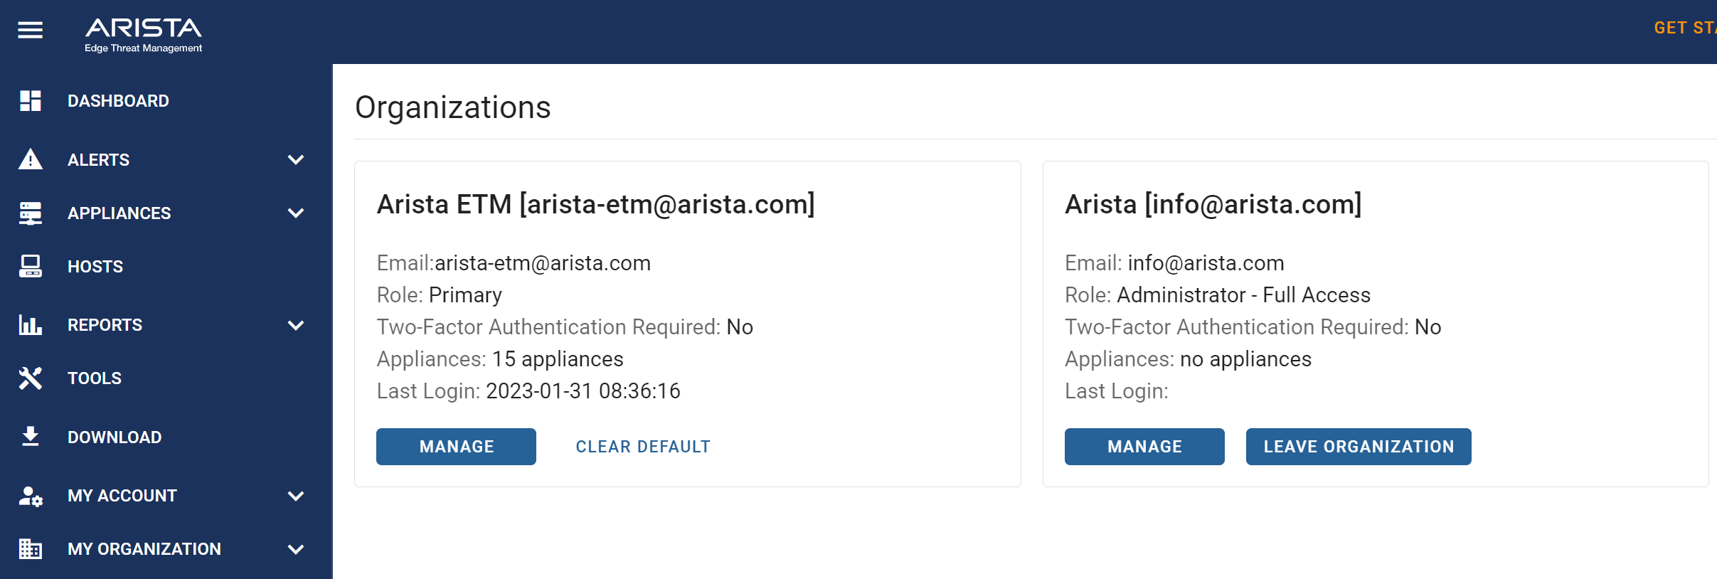Click the Organizations page heading
This screenshot has width=1717, height=579.
pyautogui.click(x=453, y=107)
